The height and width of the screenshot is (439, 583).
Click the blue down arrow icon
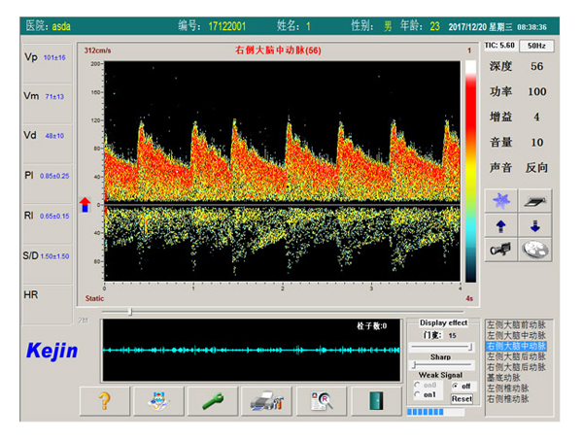coord(535,224)
